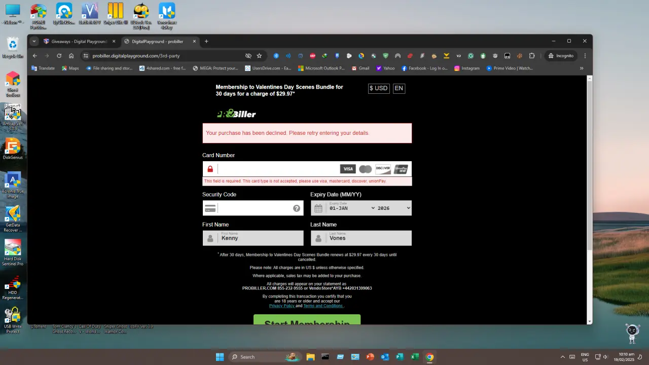Viewport: 649px width, 365px height.
Task: Open Excel from the taskbar
Action: pos(415,357)
